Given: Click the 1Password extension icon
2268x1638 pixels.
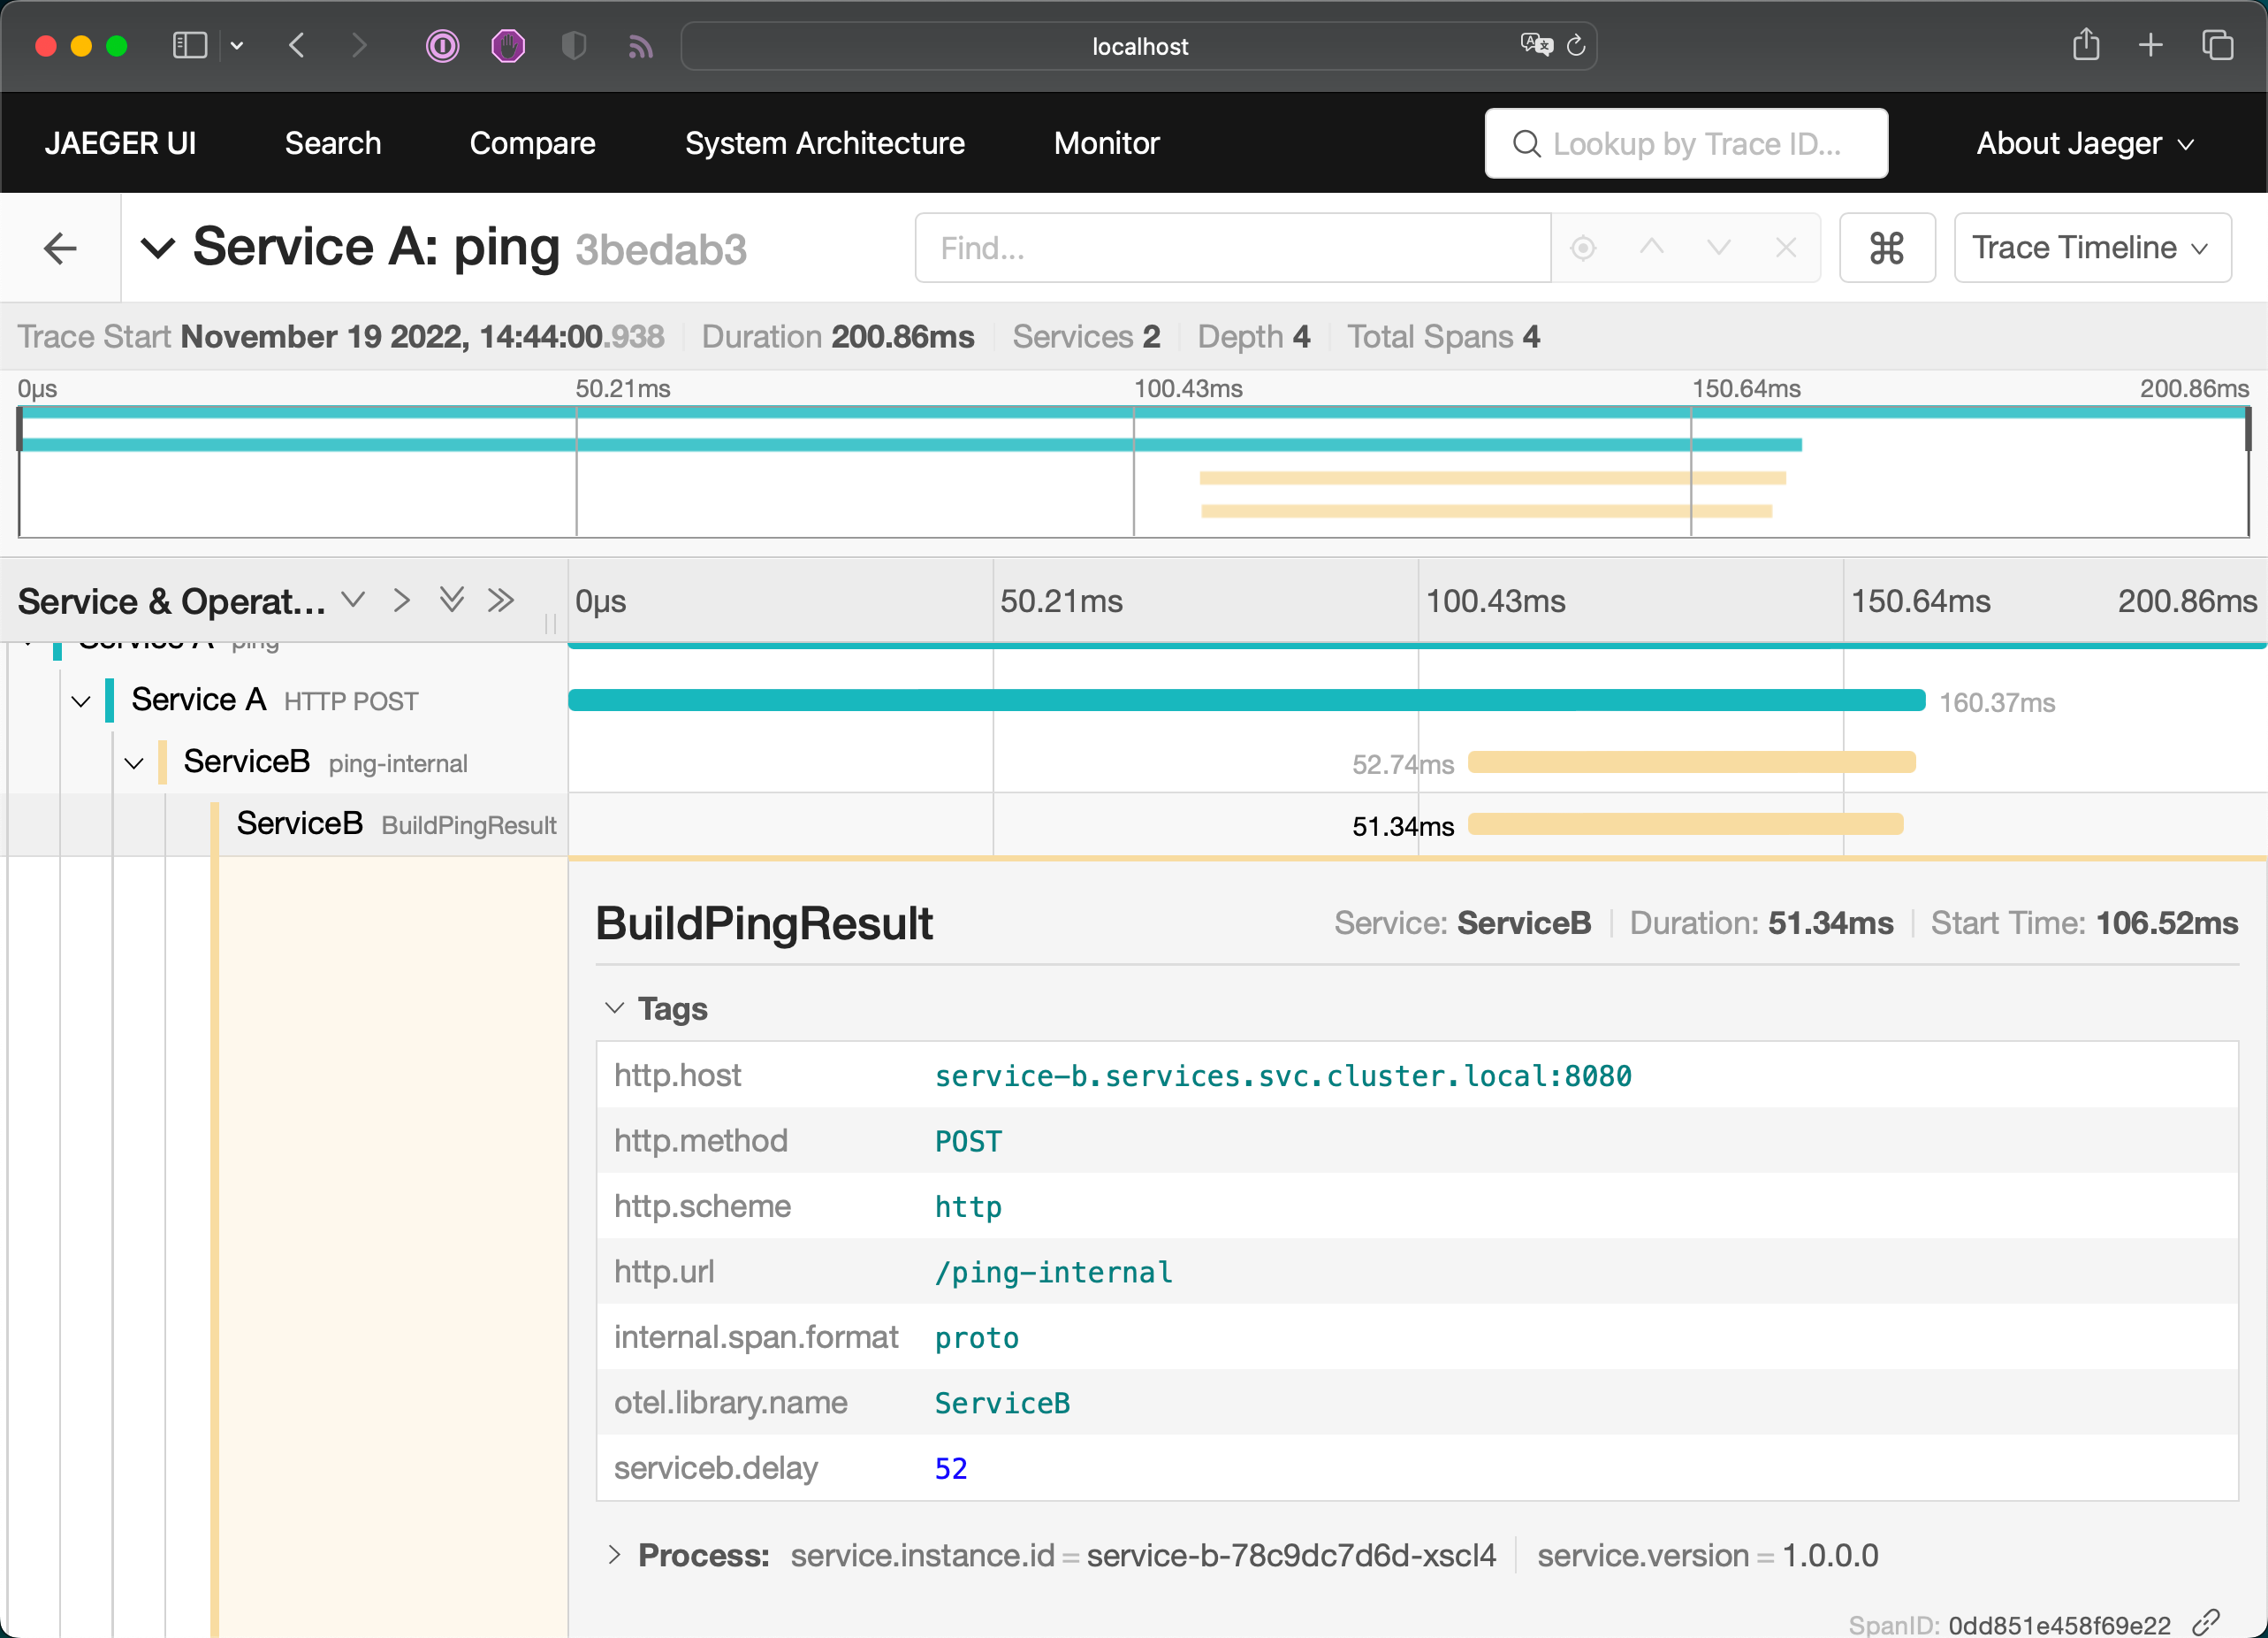Looking at the screenshot, I should click(x=442, y=45).
